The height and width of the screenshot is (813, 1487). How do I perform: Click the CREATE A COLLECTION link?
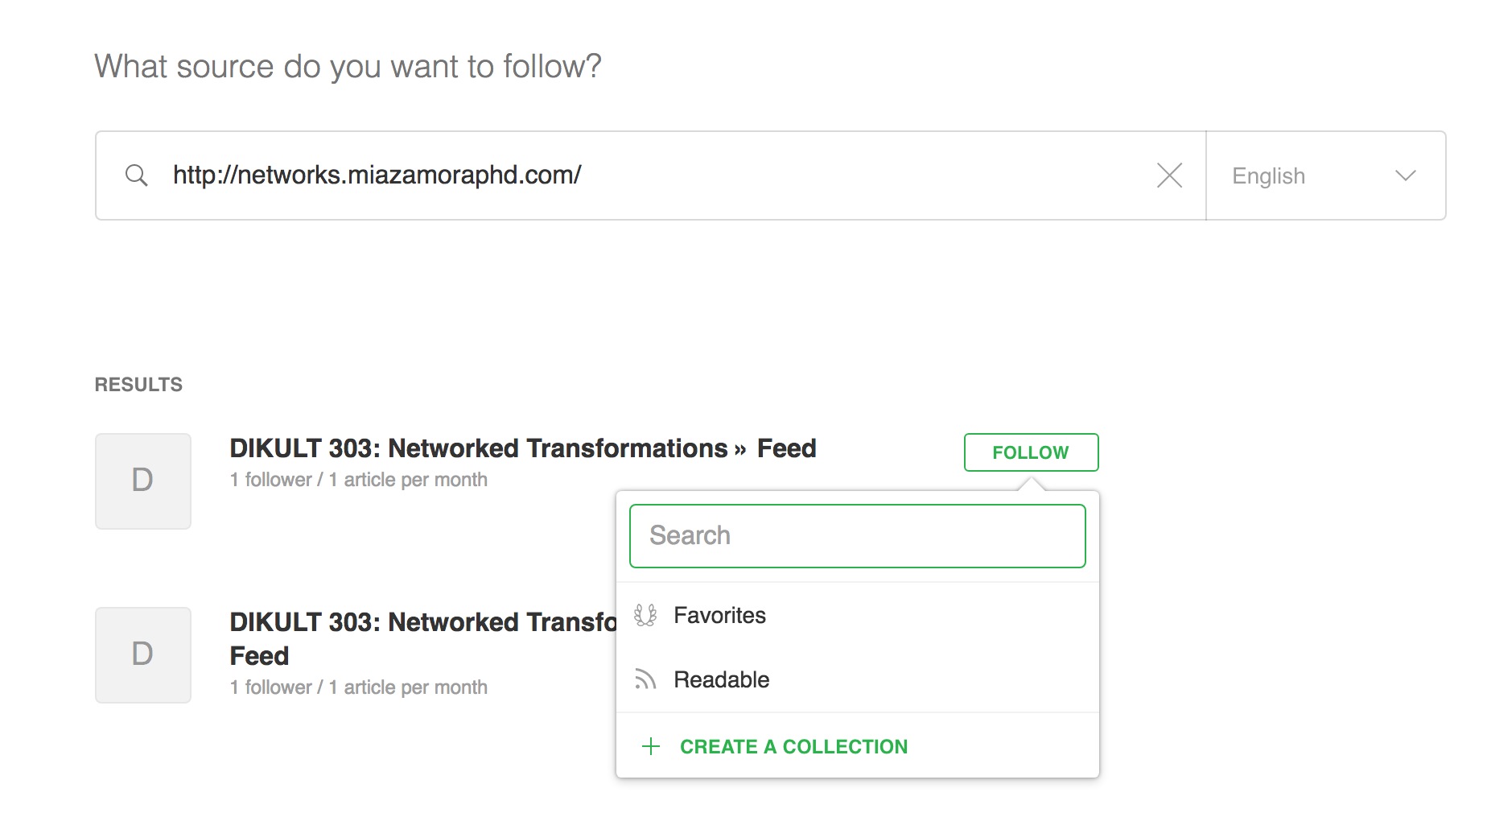point(793,747)
